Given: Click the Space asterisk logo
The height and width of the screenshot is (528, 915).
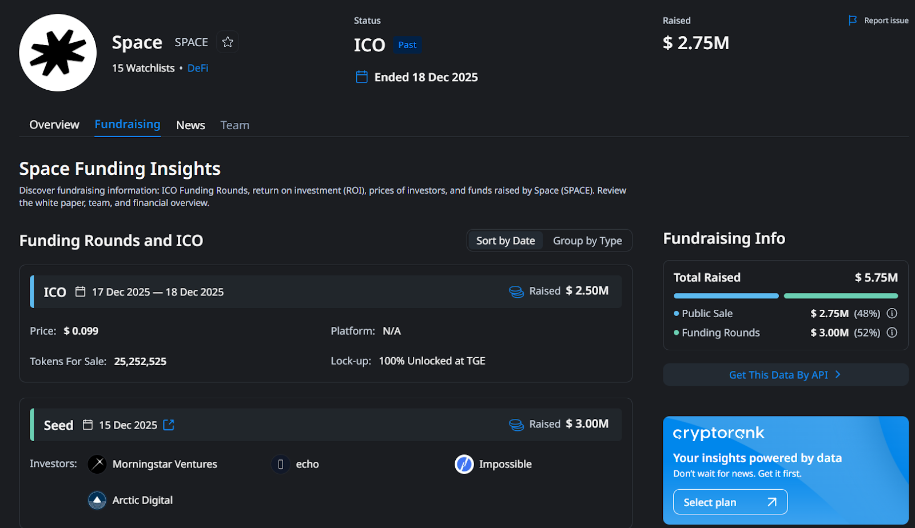Looking at the screenshot, I should point(58,53).
